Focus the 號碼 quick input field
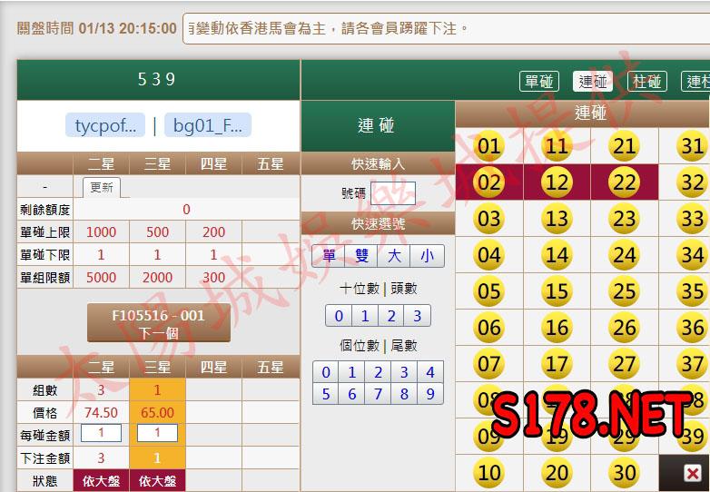 pyautogui.click(x=393, y=193)
